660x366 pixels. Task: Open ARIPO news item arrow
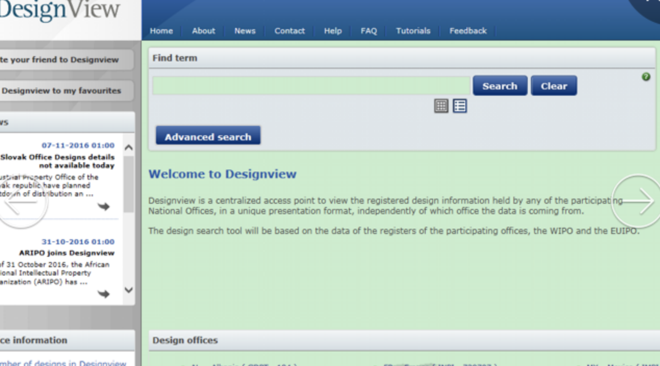(x=104, y=294)
